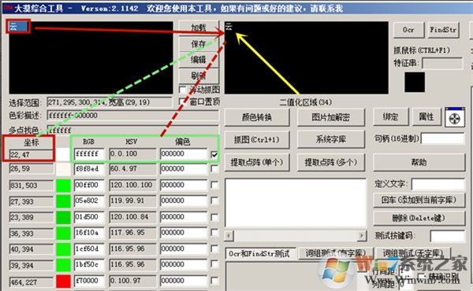Click the HSV field showing 119.99.91
Viewport: 473px width, 291px height.
point(133,201)
